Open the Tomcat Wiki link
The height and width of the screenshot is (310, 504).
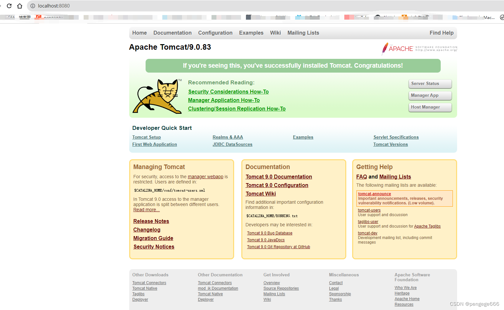point(261,194)
